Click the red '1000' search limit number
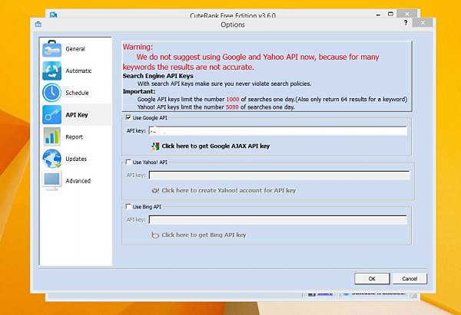Image resolution: width=461 pixels, height=315 pixels. click(x=233, y=100)
